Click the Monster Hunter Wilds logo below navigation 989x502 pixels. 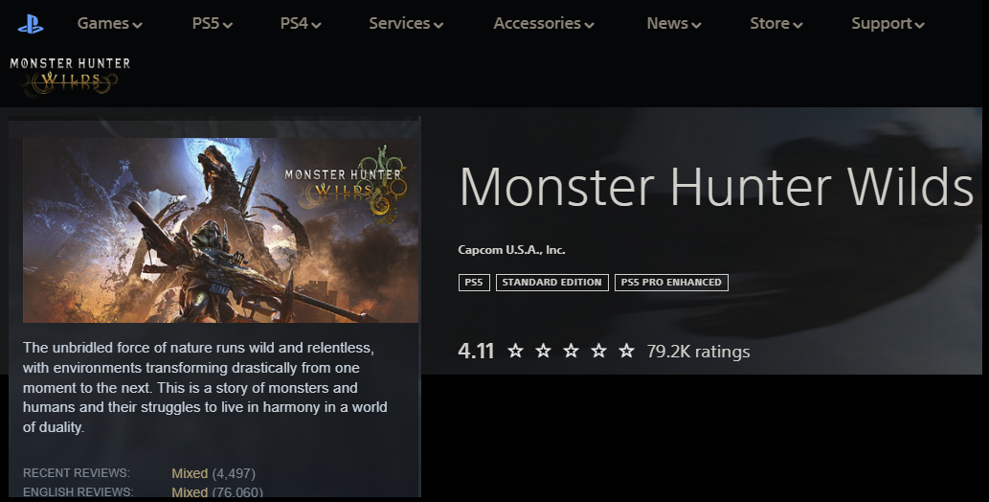[69, 76]
